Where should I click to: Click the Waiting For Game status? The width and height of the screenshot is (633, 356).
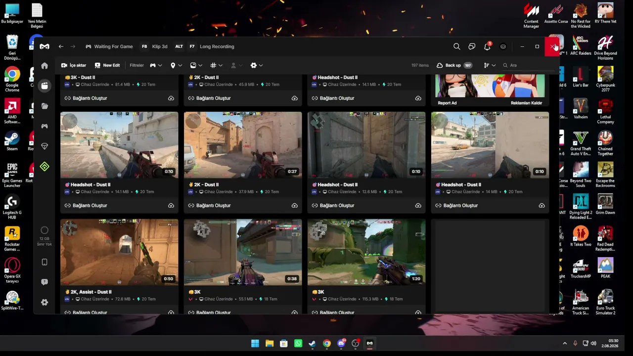tap(109, 46)
